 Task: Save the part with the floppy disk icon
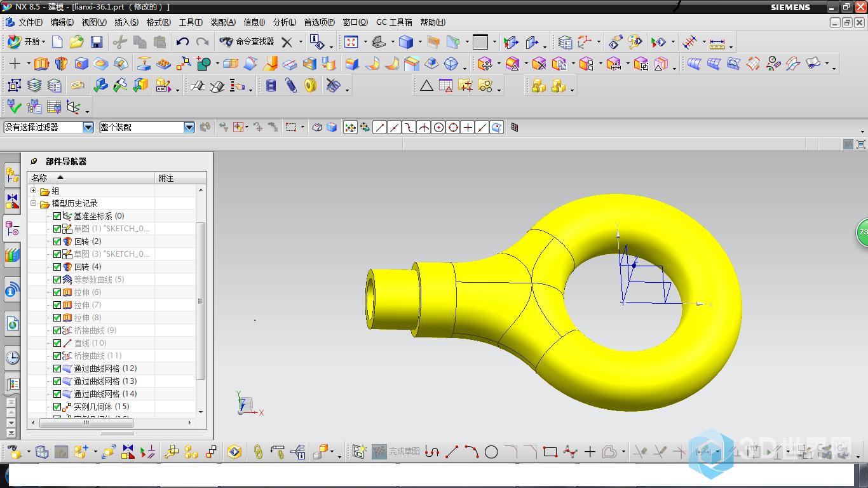97,42
